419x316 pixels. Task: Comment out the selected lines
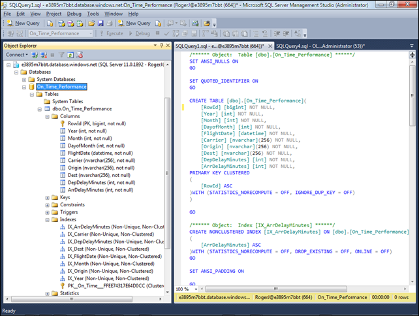click(256, 33)
